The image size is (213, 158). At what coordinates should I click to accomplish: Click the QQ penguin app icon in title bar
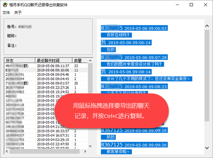[x=5, y=5]
